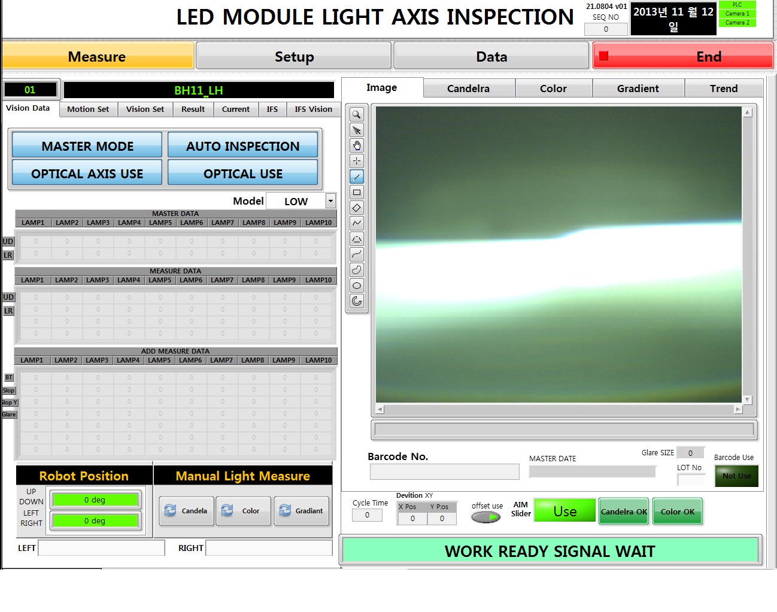The image size is (777, 612).
Task: Switch to the Gradient tab
Action: (638, 89)
